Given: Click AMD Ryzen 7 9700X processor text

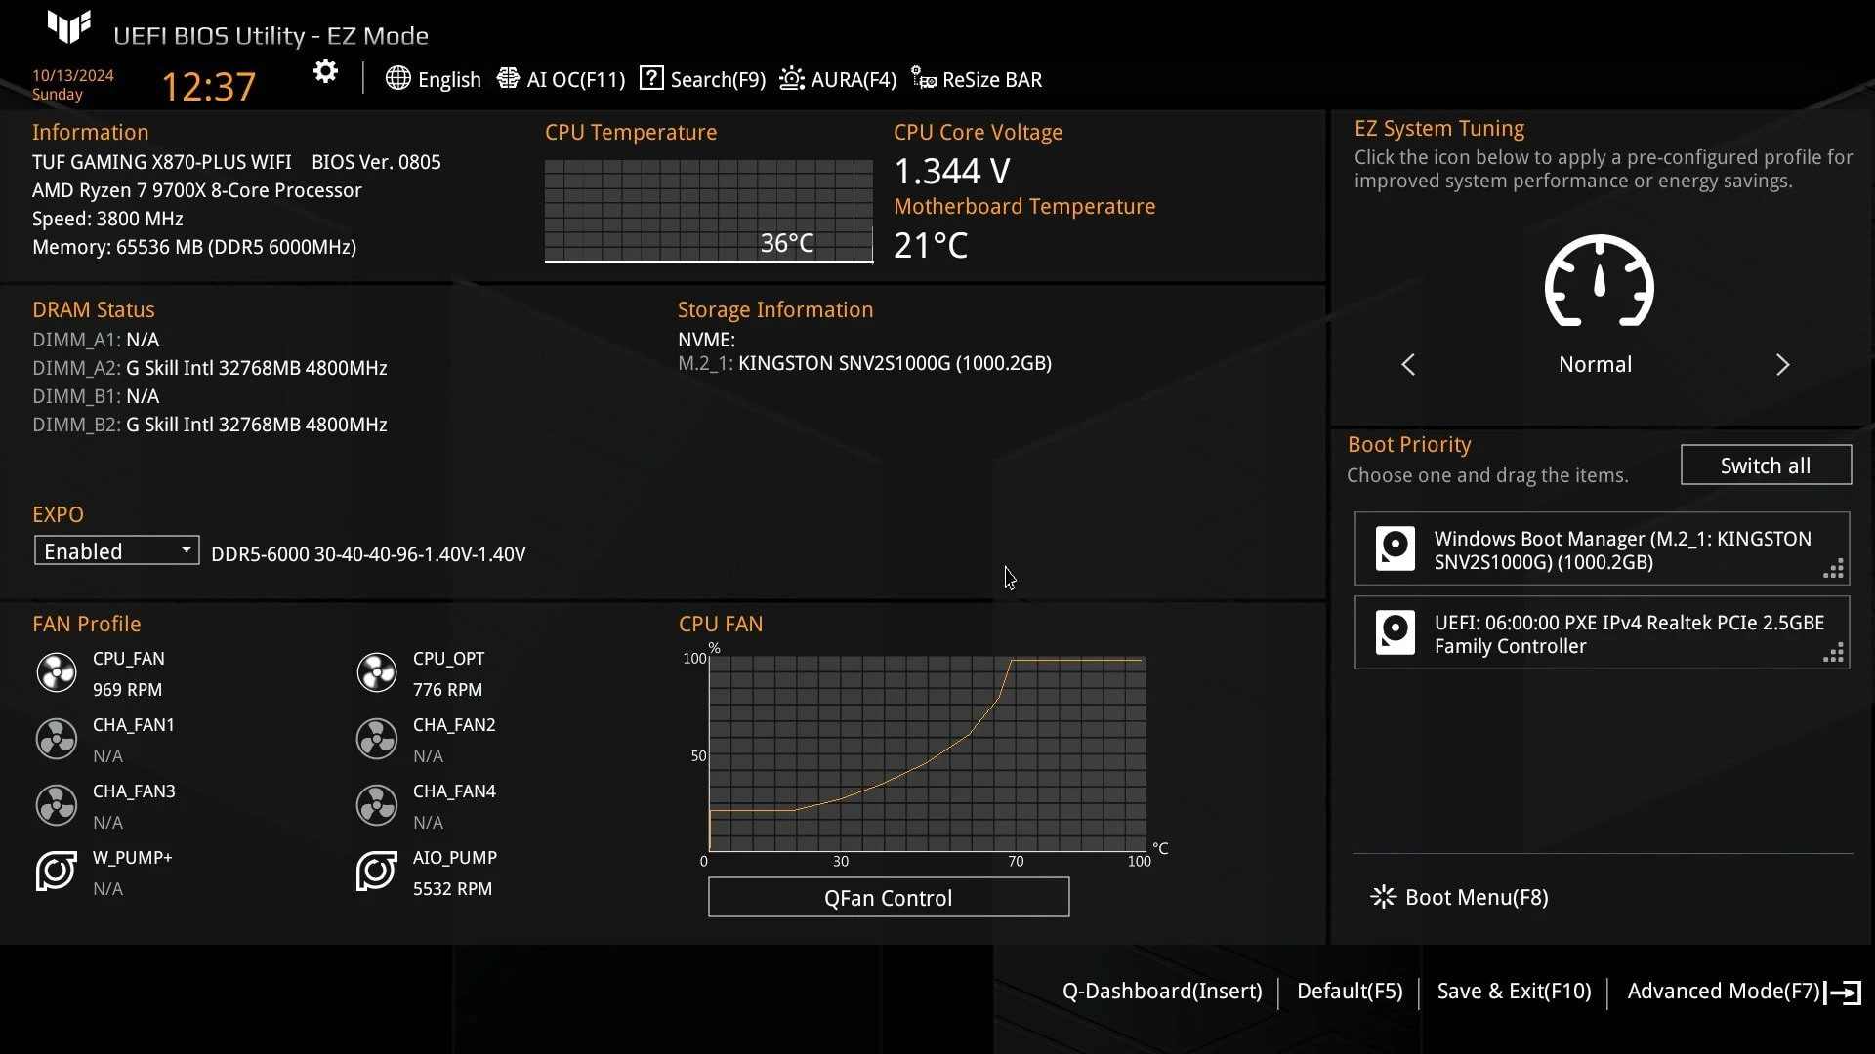Looking at the screenshot, I should pyautogui.click(x=197, y=190).
